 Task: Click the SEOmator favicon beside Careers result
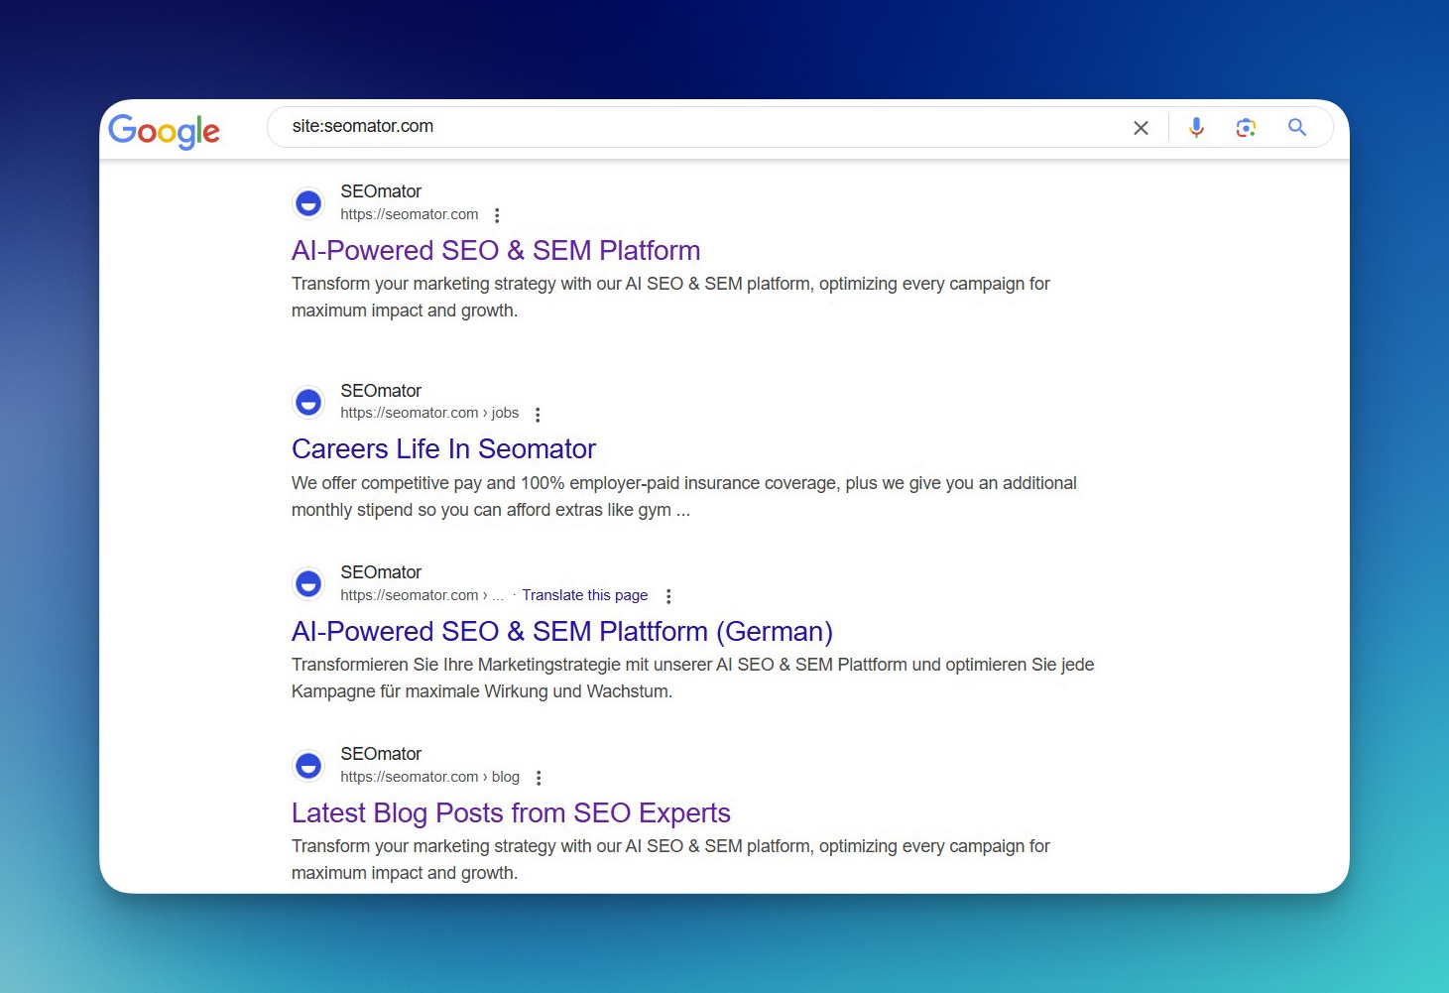click(308, 402)
